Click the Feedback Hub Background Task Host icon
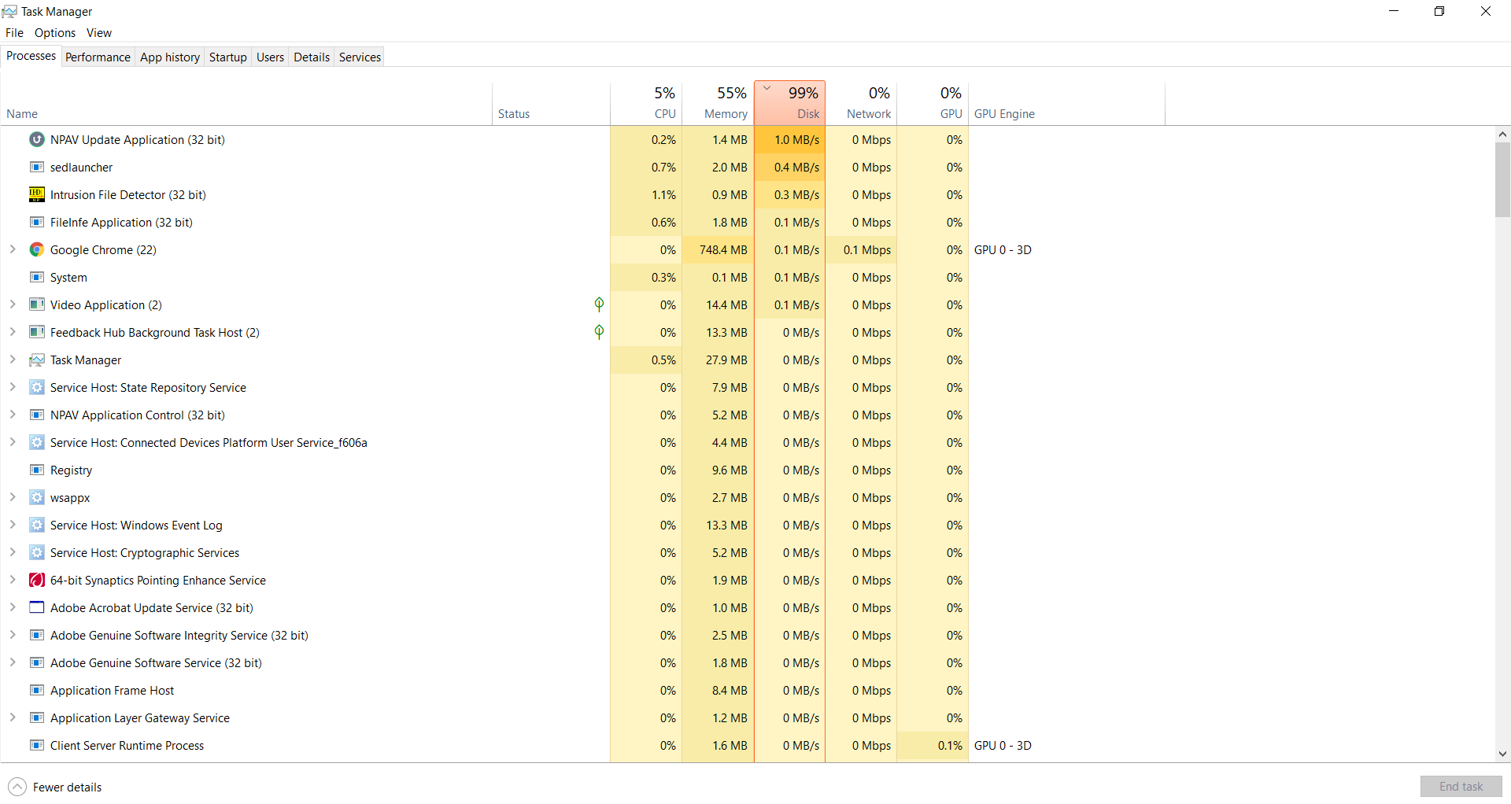Screen dimensions: 1511x804 click(x=36, y=332)
